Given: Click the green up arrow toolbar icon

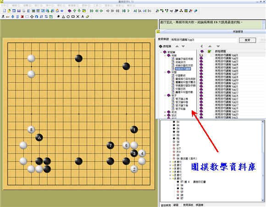Looking at the screenshot, I should pyautogui.click(x=74, y=11).
